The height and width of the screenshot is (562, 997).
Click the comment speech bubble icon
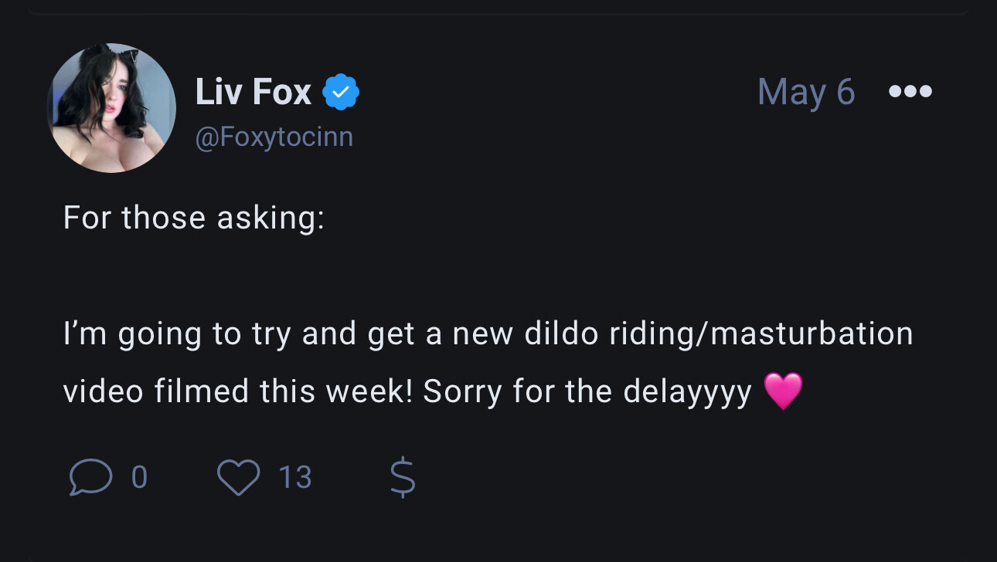point(89,477)
